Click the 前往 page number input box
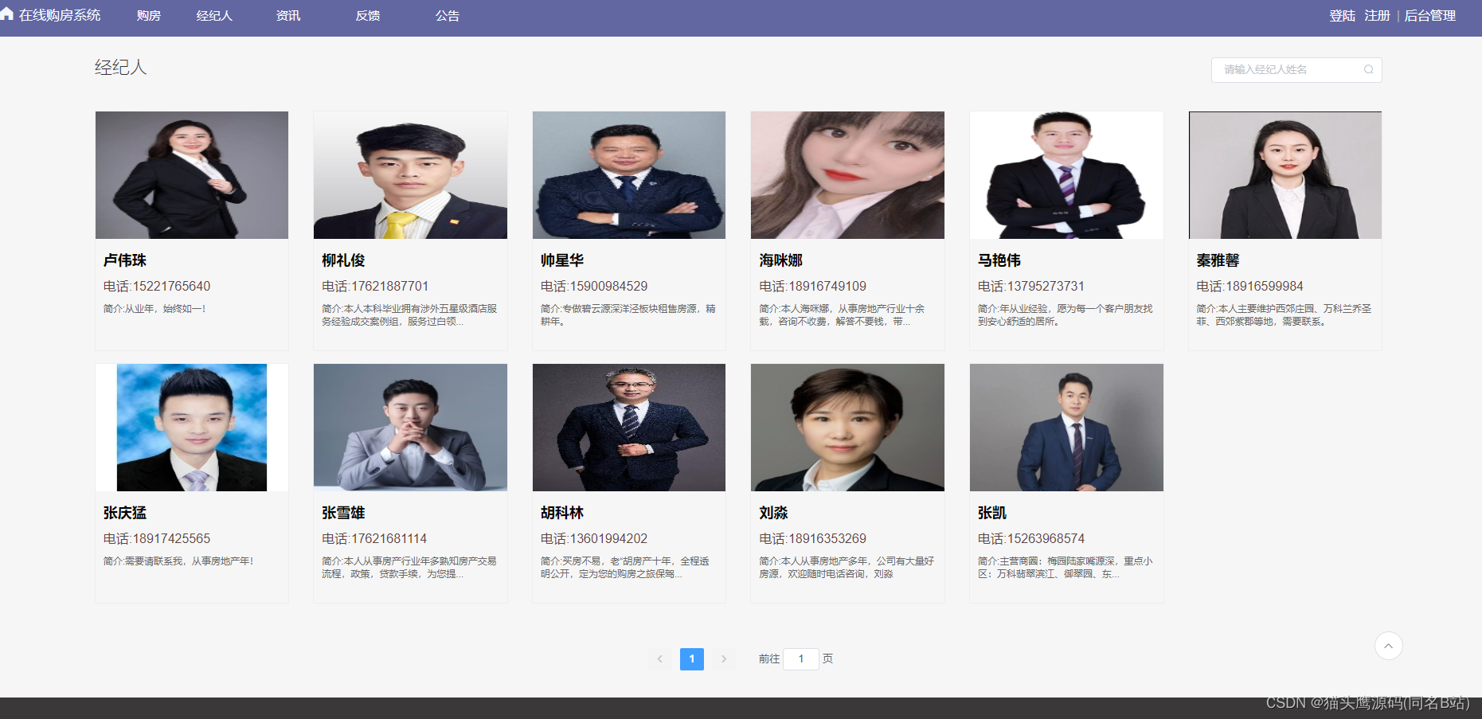The width and height of the screenshot is (1482, 719). tap(801, 658)
